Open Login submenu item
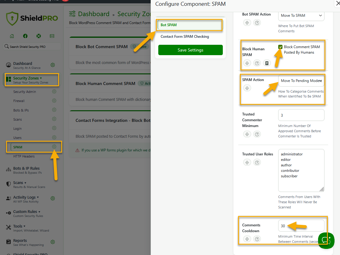This screenshot has height=255, width=340. click(x=17, y=129)
